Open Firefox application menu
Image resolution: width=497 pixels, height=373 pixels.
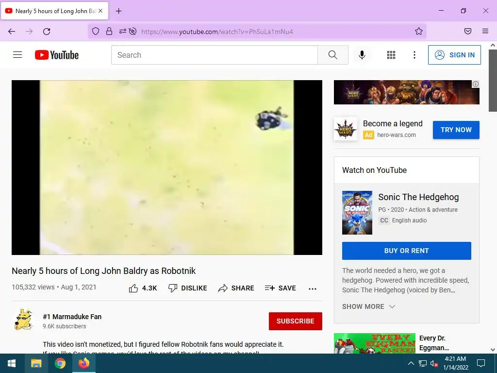485,31
